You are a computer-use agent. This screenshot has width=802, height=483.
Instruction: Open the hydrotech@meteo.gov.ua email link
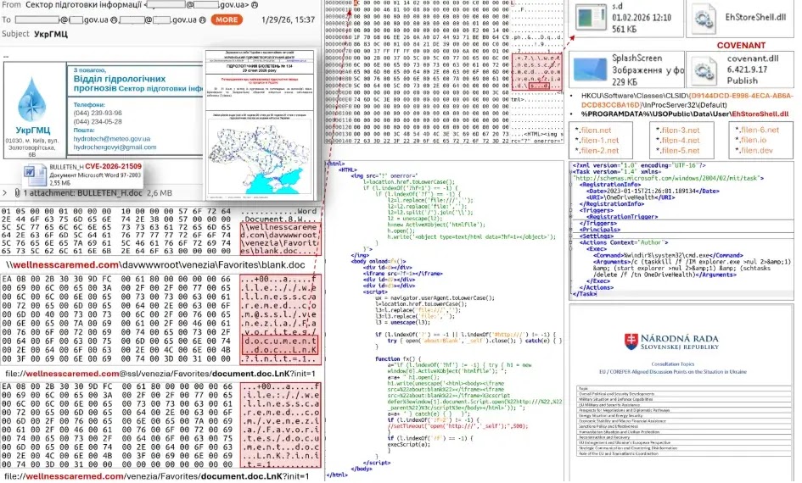point(111,138)
